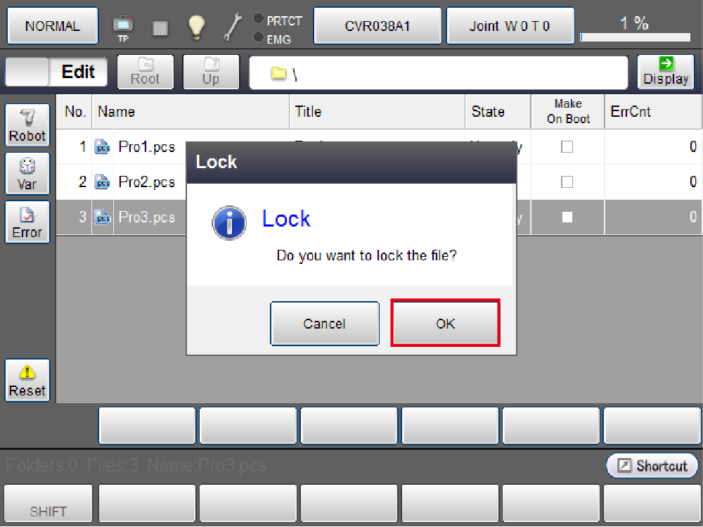Open the Shortcut menu button
The width and height of the screenshot is (703, 527).
click(x=652, y=466)
